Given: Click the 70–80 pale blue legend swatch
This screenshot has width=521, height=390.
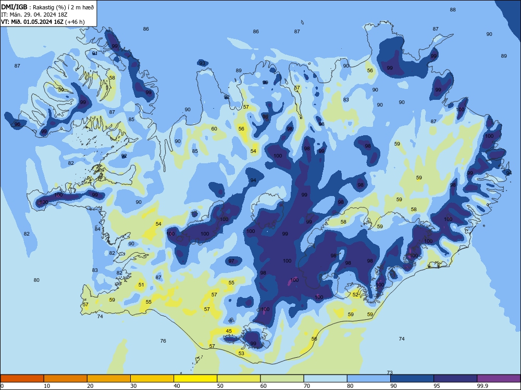Looking at the screenshot, I should coord(326,379).
